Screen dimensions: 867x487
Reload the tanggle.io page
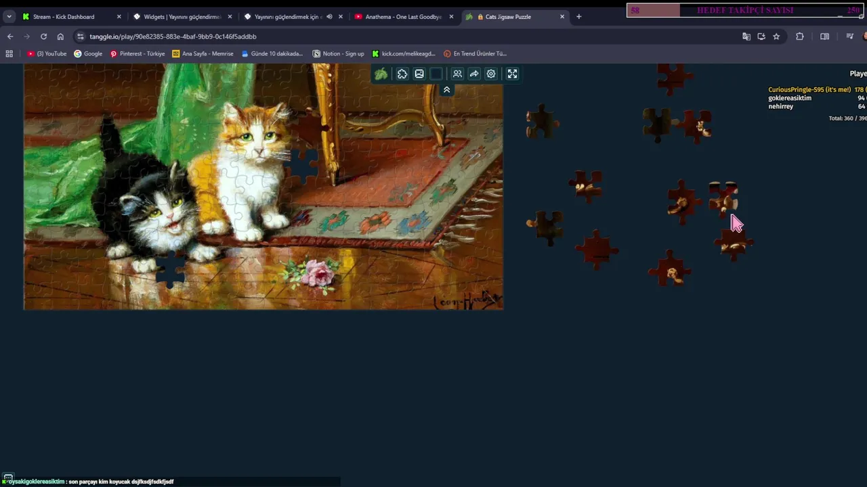point(43,37)
